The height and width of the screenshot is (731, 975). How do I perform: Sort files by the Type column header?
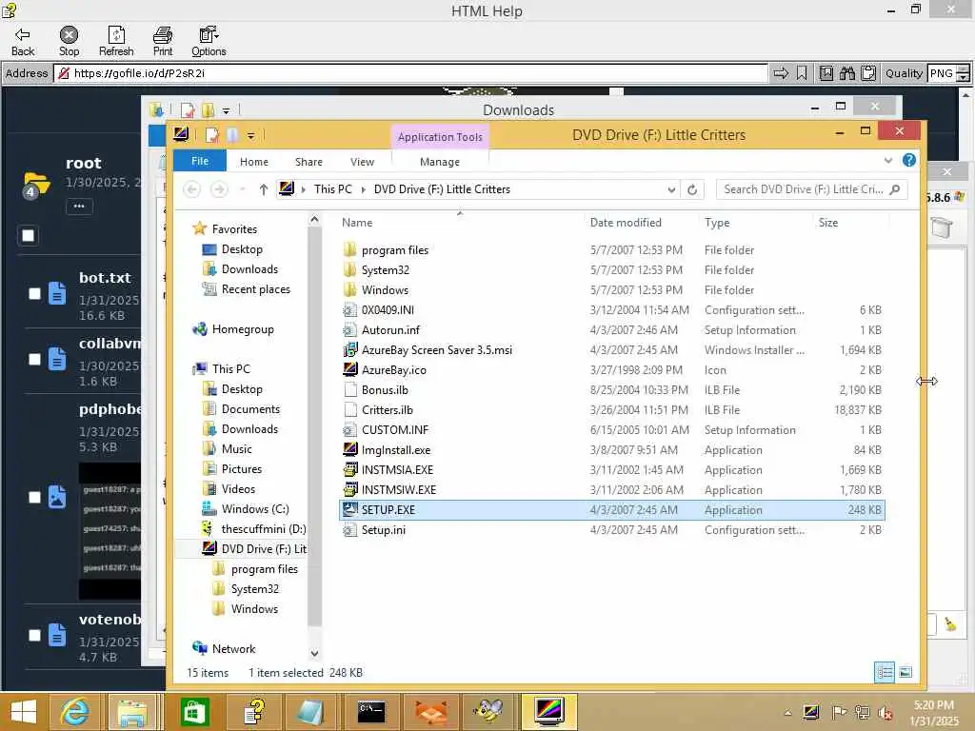(x=717, y=223)
